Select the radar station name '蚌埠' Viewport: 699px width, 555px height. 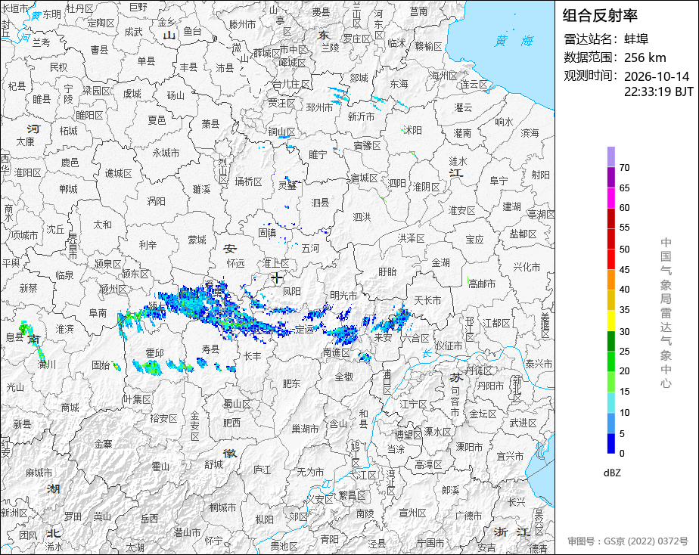[636, 39]
